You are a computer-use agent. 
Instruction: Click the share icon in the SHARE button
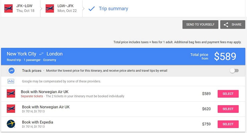point(226,25)
